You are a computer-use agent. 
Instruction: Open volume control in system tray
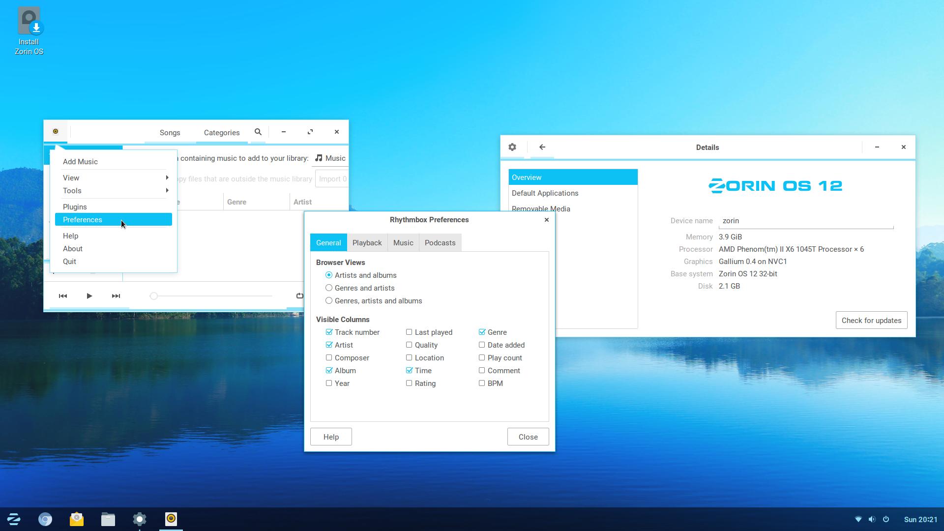[872, 520]
